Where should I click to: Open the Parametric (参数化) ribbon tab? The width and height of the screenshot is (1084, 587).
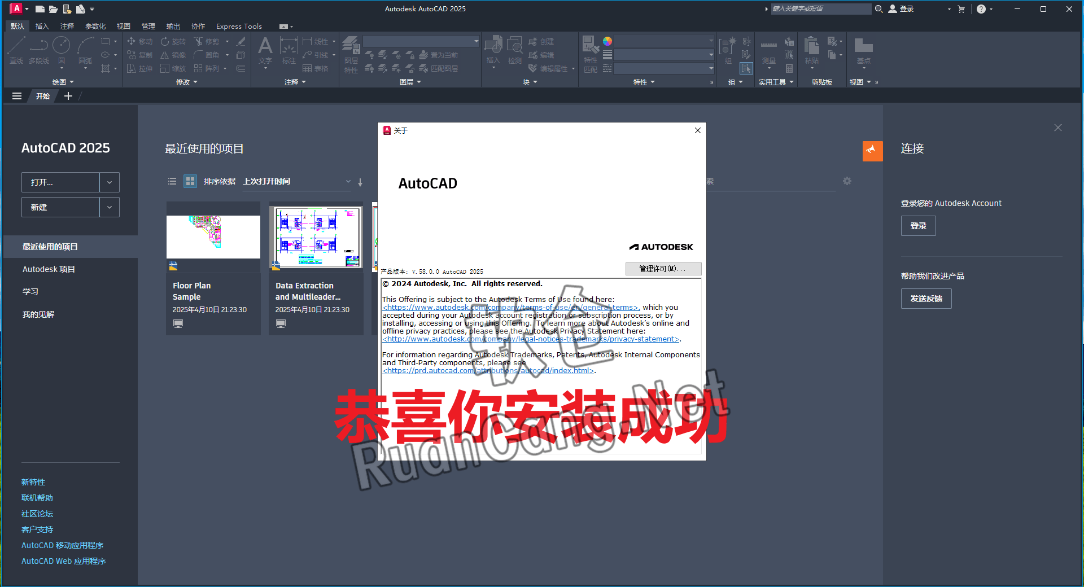click(95, 27)
